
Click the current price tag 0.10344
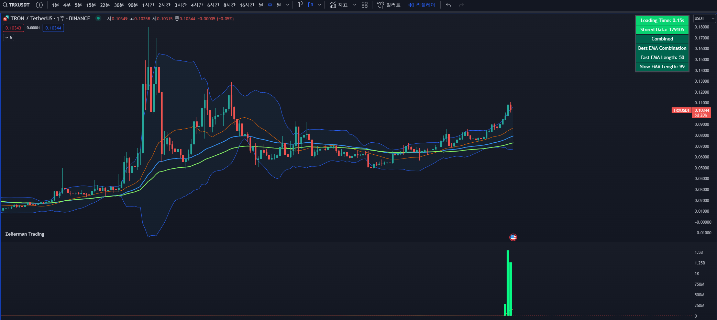point(702,112)
